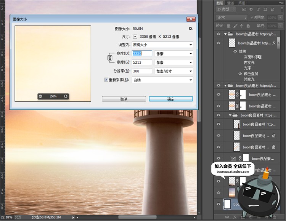Click the lock position move icon
The image size is (286, 221).
(241, 26)
